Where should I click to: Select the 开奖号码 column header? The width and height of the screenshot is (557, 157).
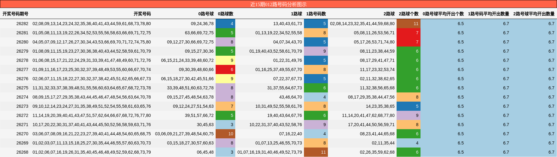(x=142, y=14)
